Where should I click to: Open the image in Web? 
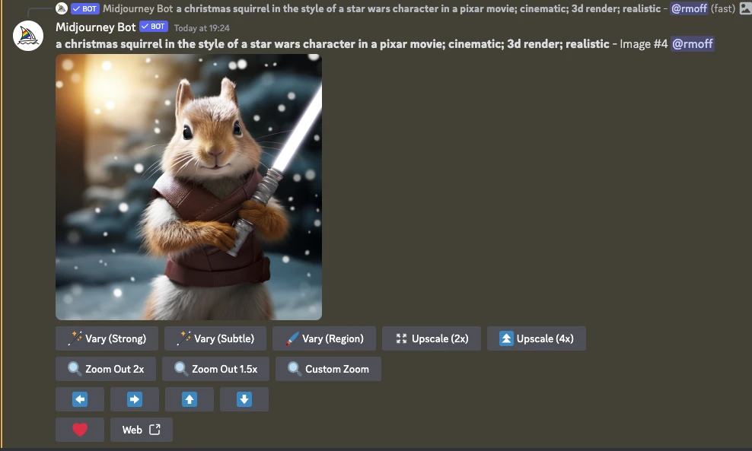click(x=142, y=430)
